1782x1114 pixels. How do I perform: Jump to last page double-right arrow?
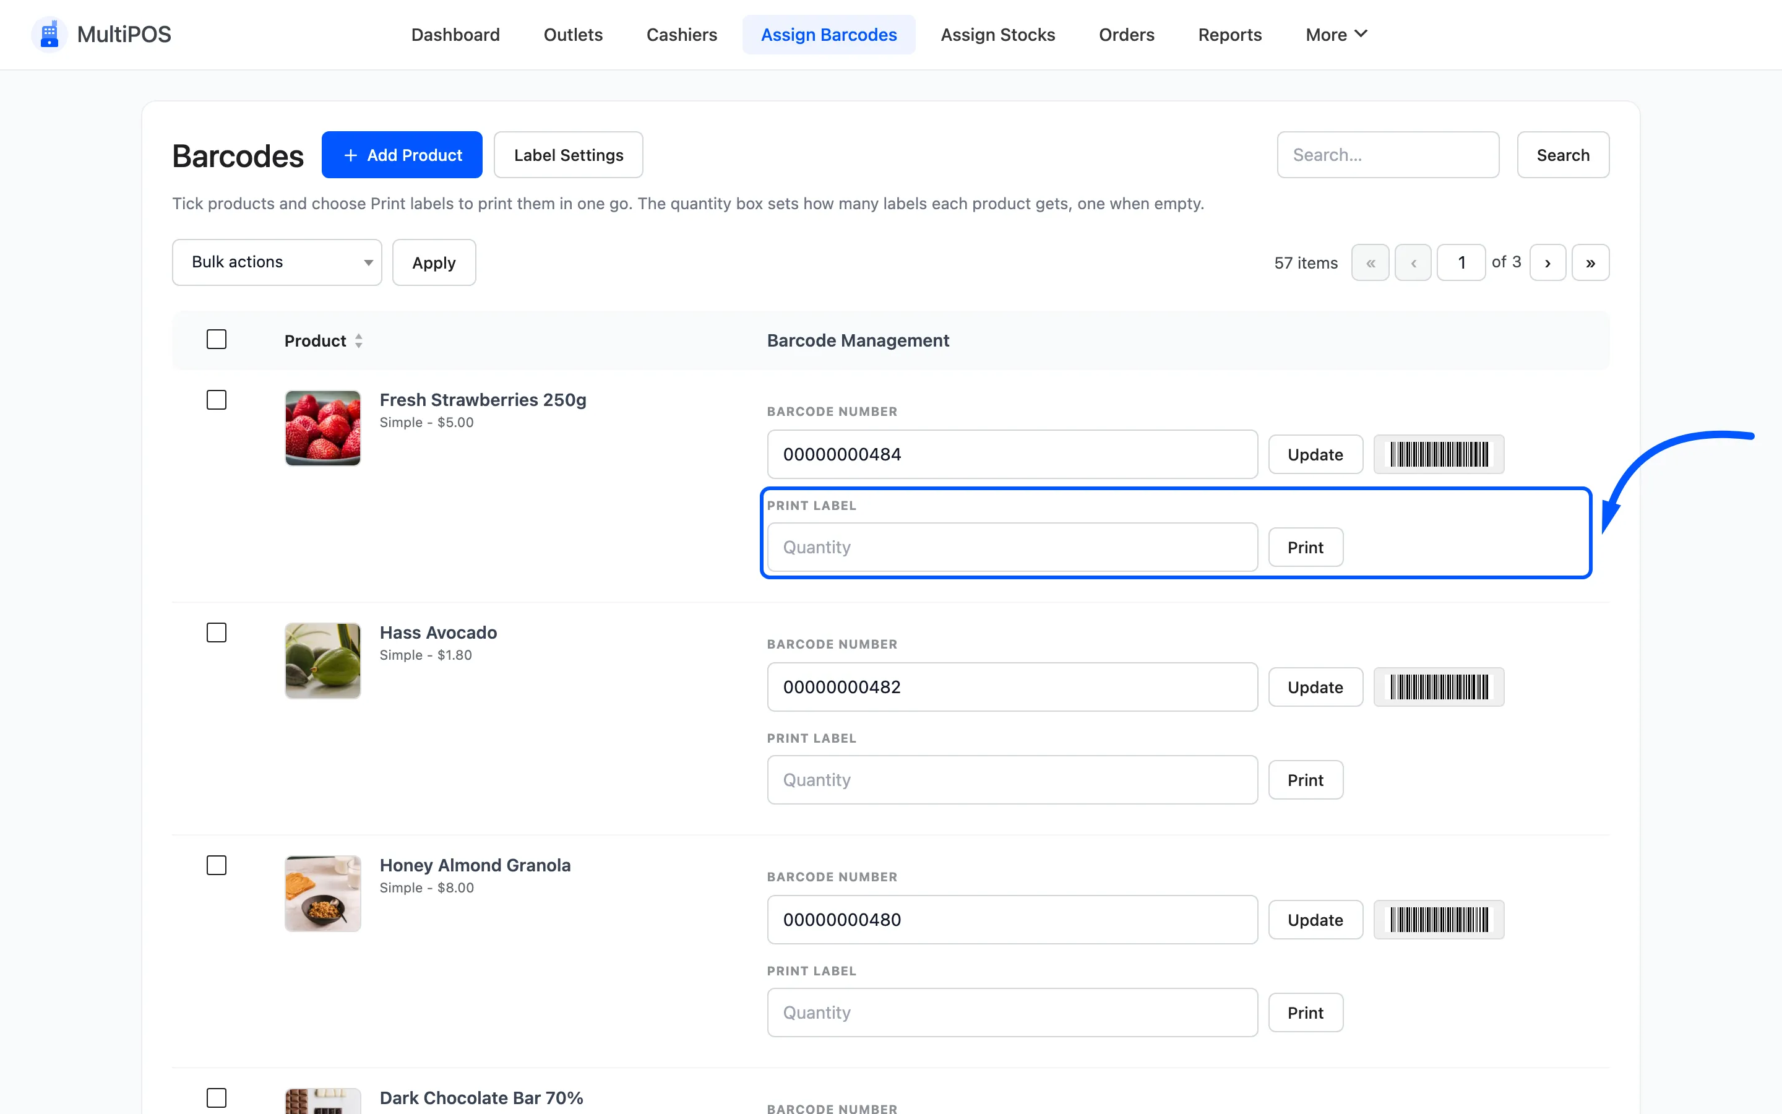point(1590,263)
